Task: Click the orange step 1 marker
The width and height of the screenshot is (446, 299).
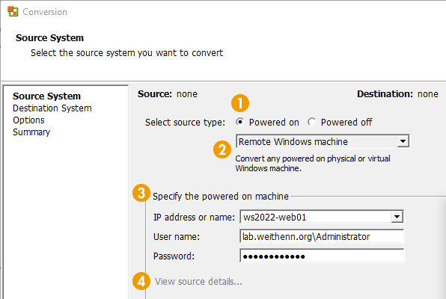Action: [x=240, y=103]
